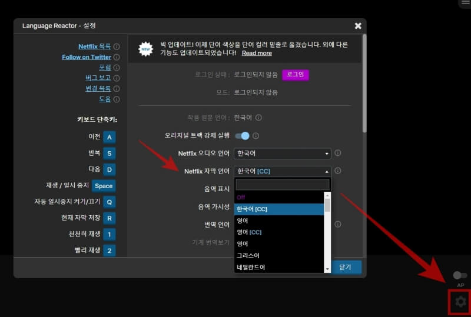This screenshot has width=471, height=317.
Task: Click info icon next to 작품 원문 언어
Action: [x=258, y=118]
